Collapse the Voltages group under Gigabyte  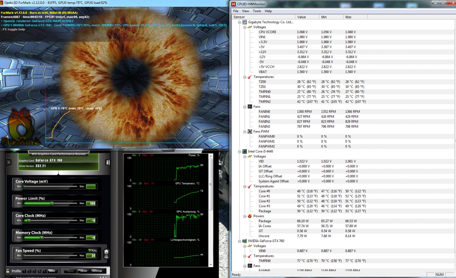point(245,27)
